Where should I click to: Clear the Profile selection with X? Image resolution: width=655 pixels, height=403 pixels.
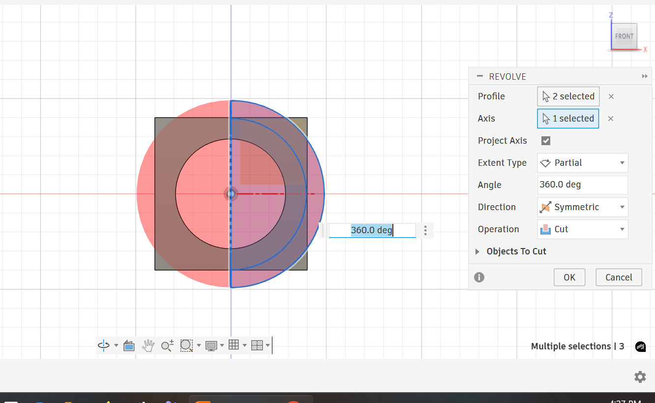coord(611,96)
